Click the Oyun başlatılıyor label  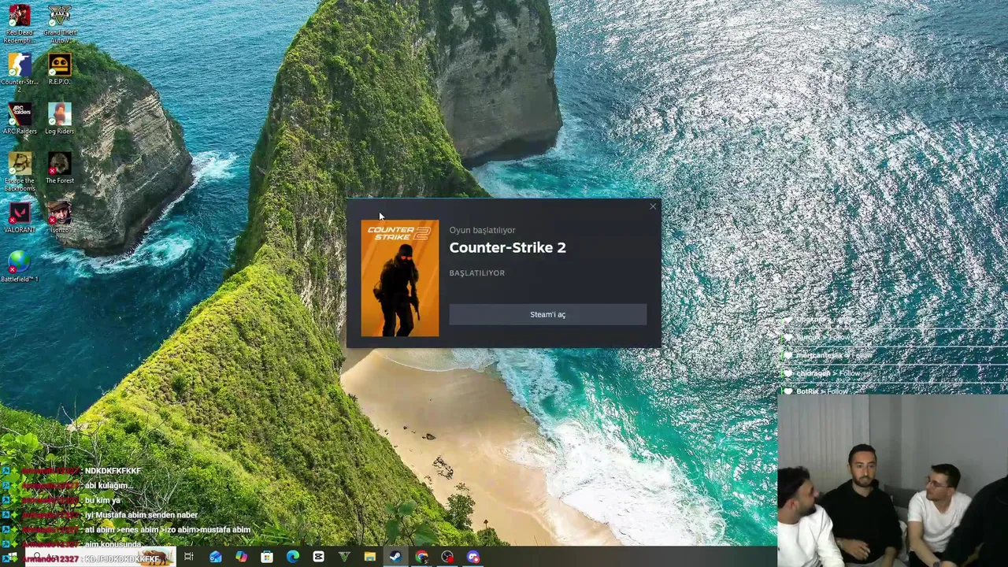pos(482,230)
